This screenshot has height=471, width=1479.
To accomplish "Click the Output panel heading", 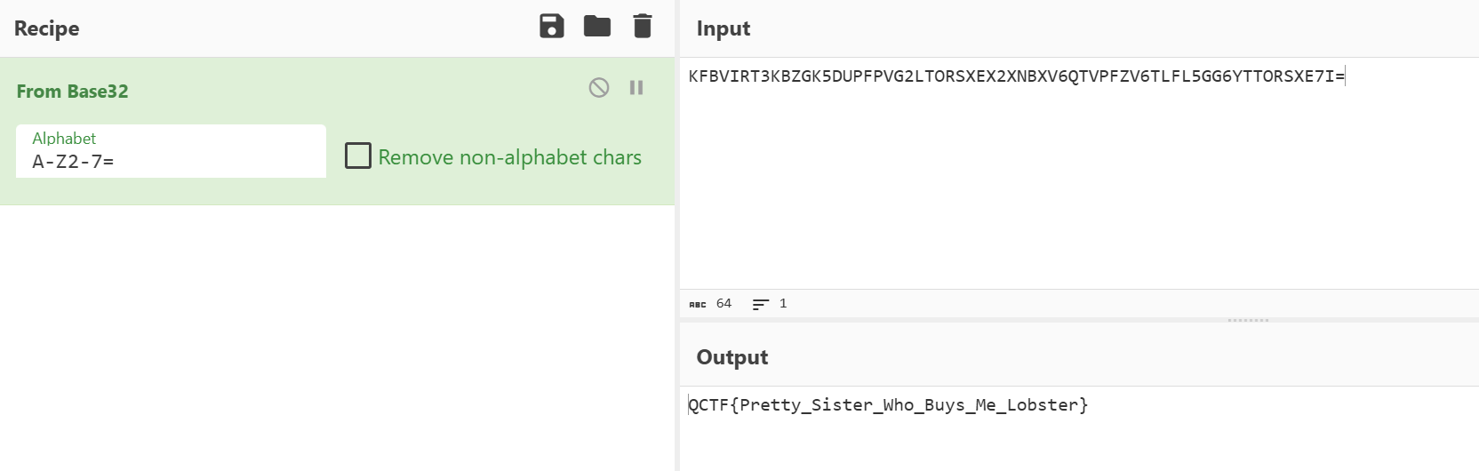I will click(732, 357).
